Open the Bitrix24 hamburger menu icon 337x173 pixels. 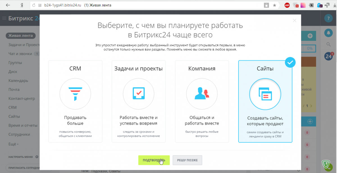[x=4, y=18]
